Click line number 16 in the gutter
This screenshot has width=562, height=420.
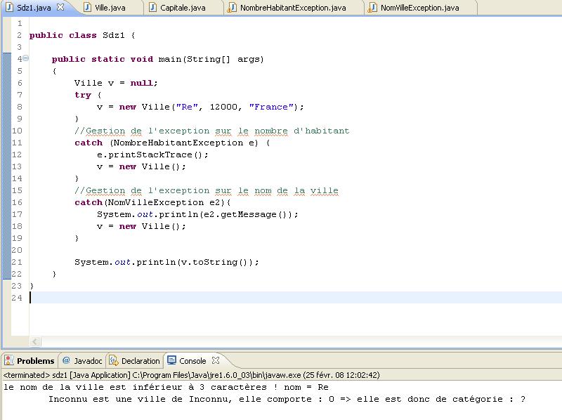(x=17, y=202)
